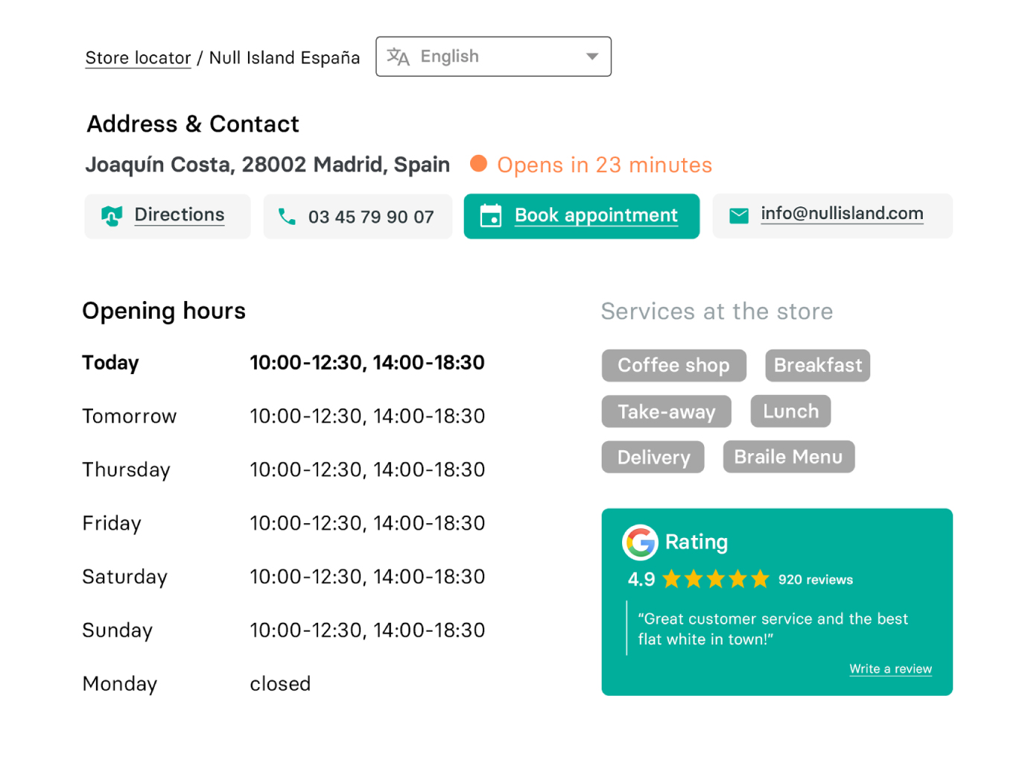Click the orange opening status dot
The height and width of the screenshot is (760, 1028).
coord(479,164)
